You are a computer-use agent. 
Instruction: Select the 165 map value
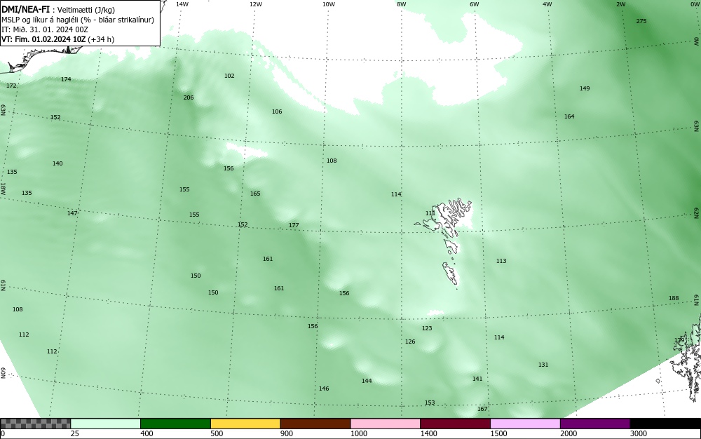pyautogui.click(x=255, y=194)
